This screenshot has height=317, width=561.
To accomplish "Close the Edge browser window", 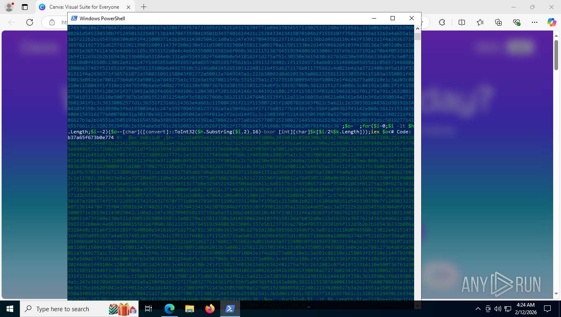I will pyautogui.click(x=552, y=7).
